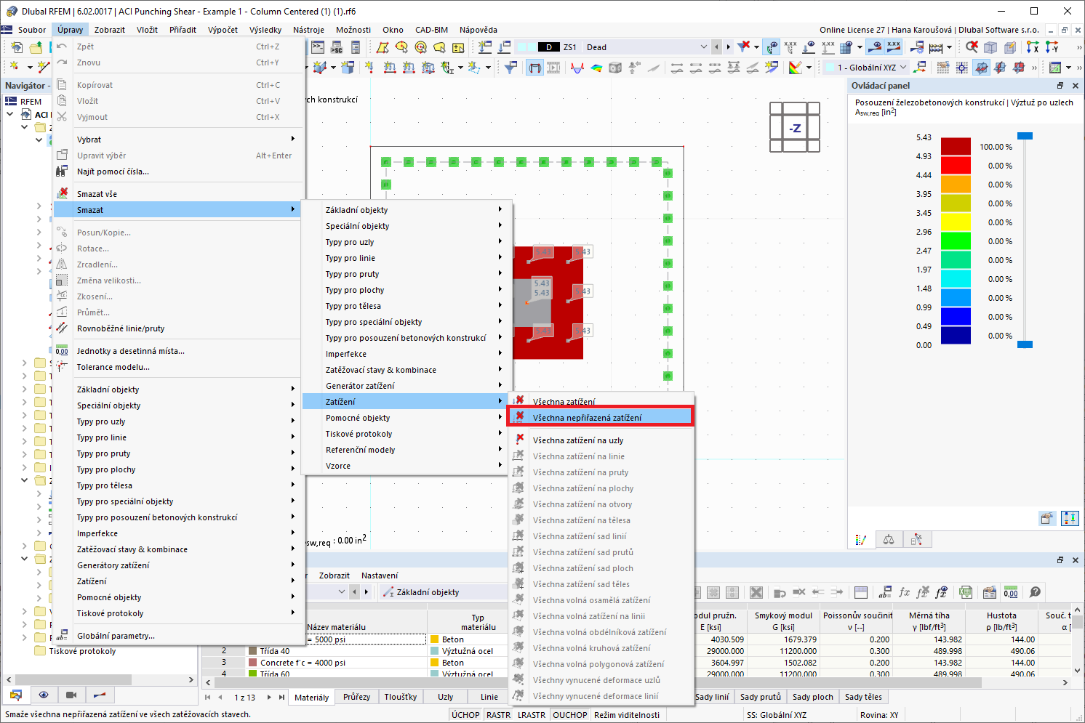This screenshot has height=723, width=1085.
Task: Choose Všechna zatížení na uzly
Action: 601,440
